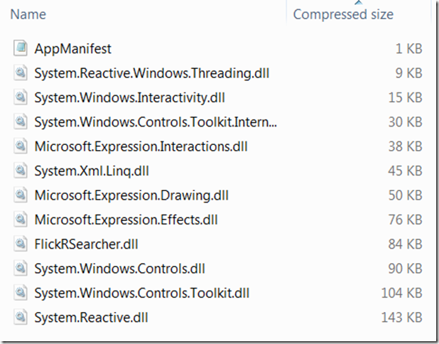The height and width of the screenshot is (344, 439).
Task: Click the System.Windows.Interactivity.dll icon
Action: tap(21, 97)
